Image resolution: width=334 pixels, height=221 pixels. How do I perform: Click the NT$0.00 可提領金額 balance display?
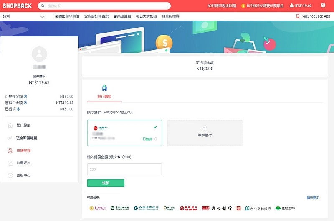[205, 69]
